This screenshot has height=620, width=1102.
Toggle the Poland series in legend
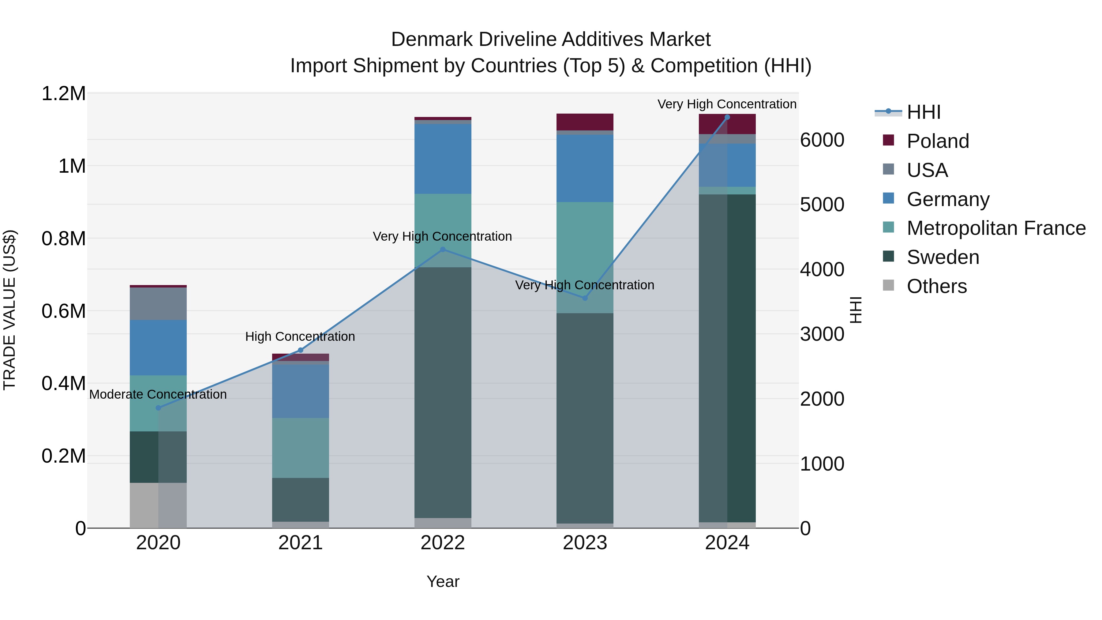pyautogui.click(x=926, y=141)
